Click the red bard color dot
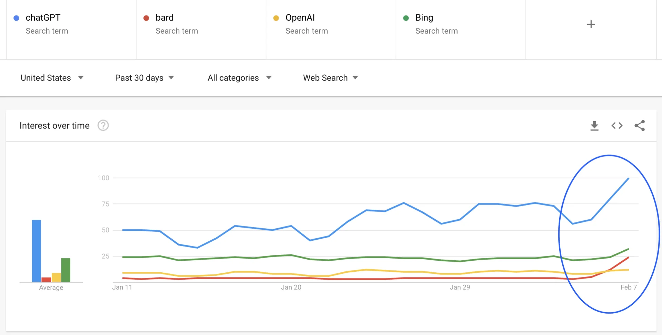This screenshot has height=335, width=662. pyautogui.click(x=146, y=18)
